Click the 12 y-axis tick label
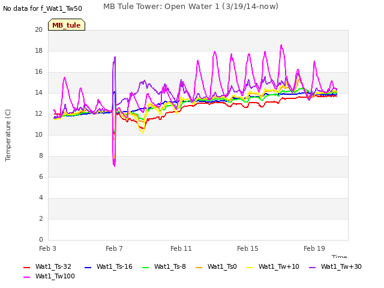The height and width of the screenshot is (288, 384). (38, 113)
